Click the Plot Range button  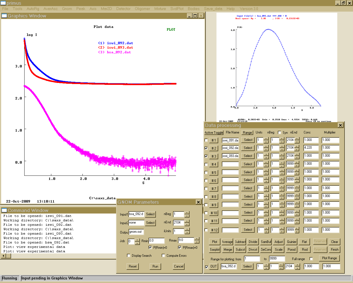coord(329,258)
